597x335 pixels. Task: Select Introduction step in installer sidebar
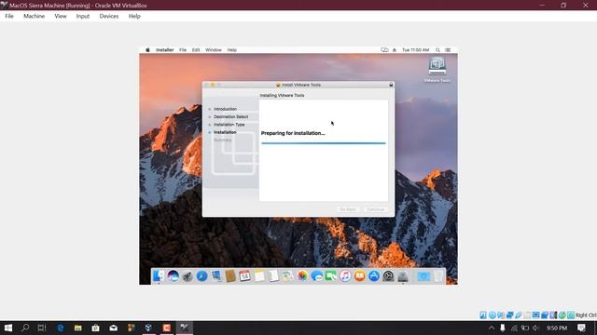(x=225, y=109)
